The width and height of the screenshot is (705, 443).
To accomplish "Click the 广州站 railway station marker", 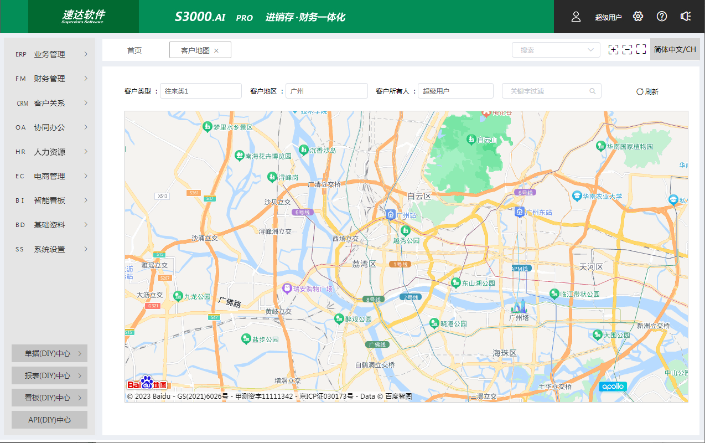I will coord(391,214).
